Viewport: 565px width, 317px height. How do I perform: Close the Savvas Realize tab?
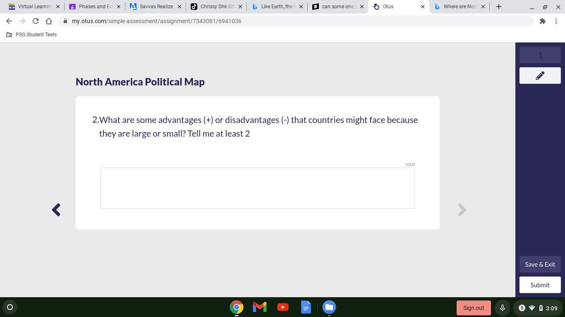[180, 7]
